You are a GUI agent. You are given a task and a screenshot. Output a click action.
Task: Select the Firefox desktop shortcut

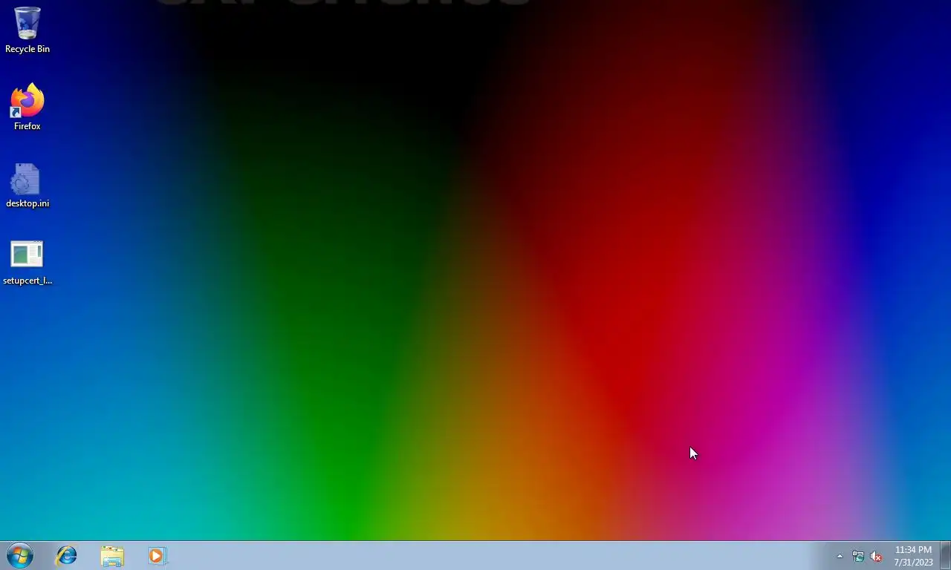(27, 107)
